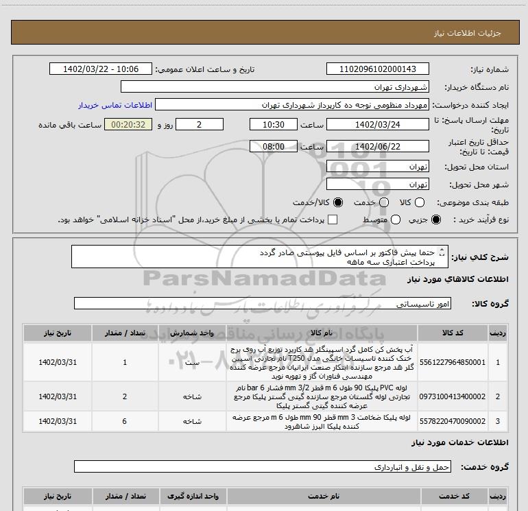Click the request creator name field

(x=292, y=105)
